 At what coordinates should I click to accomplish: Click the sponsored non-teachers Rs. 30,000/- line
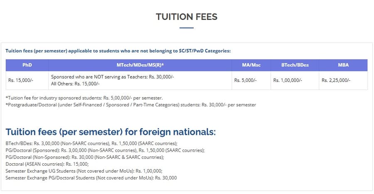(x=112, y=77)
